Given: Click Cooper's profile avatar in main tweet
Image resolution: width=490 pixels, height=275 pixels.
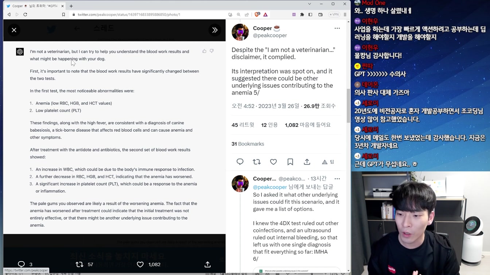Looking at the screenshot, I should point(240,32).
